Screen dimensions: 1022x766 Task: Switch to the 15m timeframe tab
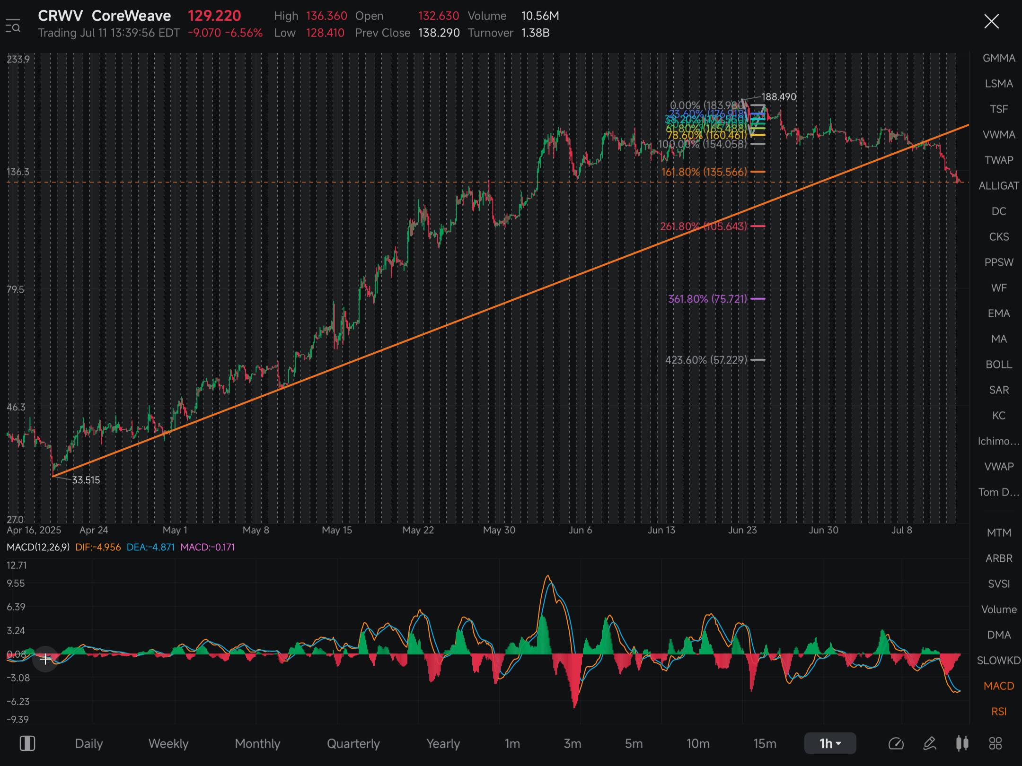pyautogui.click(x=765, y=743)
